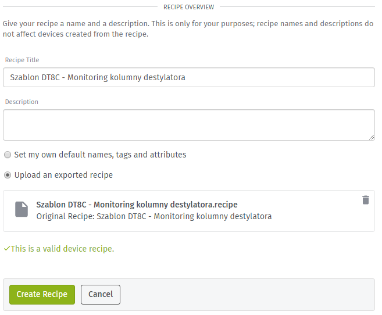Screen dimensions: 382x315
Task: Select 'Upload an exported recipe' radio button
Action: tap(8, 175)
